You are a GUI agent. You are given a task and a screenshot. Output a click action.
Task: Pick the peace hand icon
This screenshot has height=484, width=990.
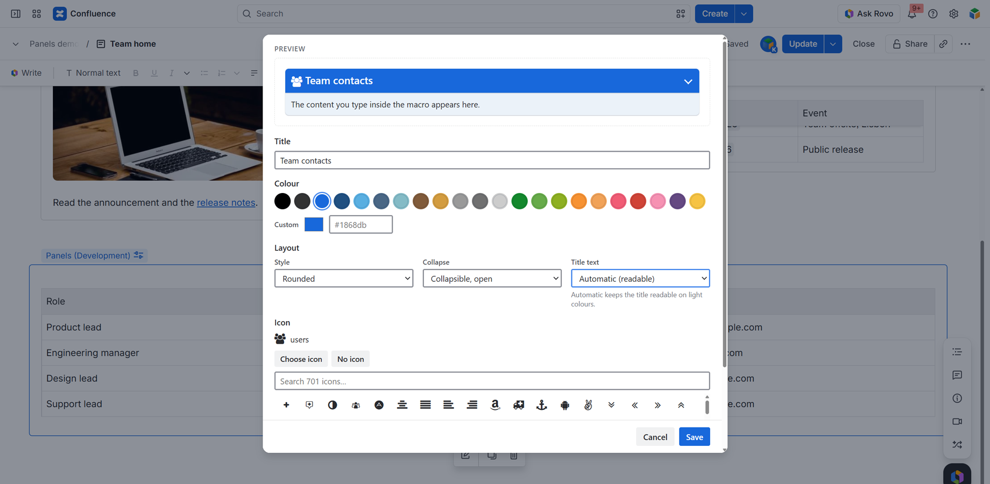coord(588,405)
